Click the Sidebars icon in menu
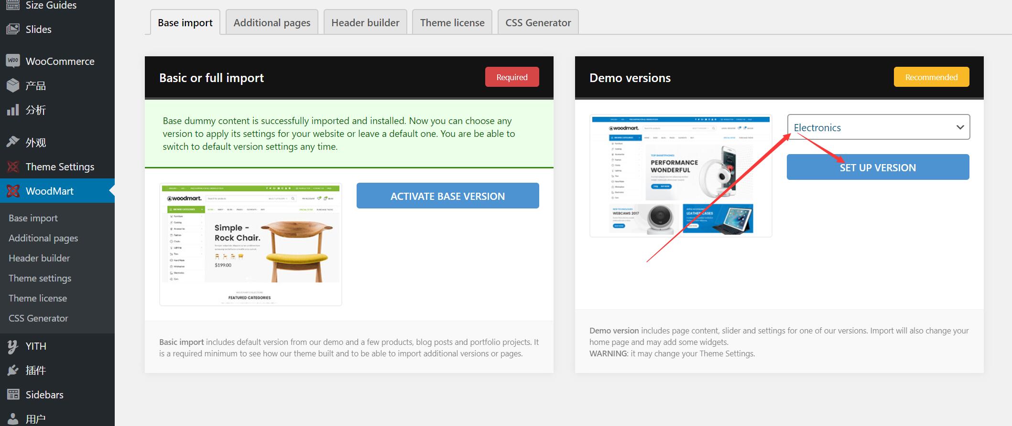This screenshot has width=1012, height=426. pos(13,395)
